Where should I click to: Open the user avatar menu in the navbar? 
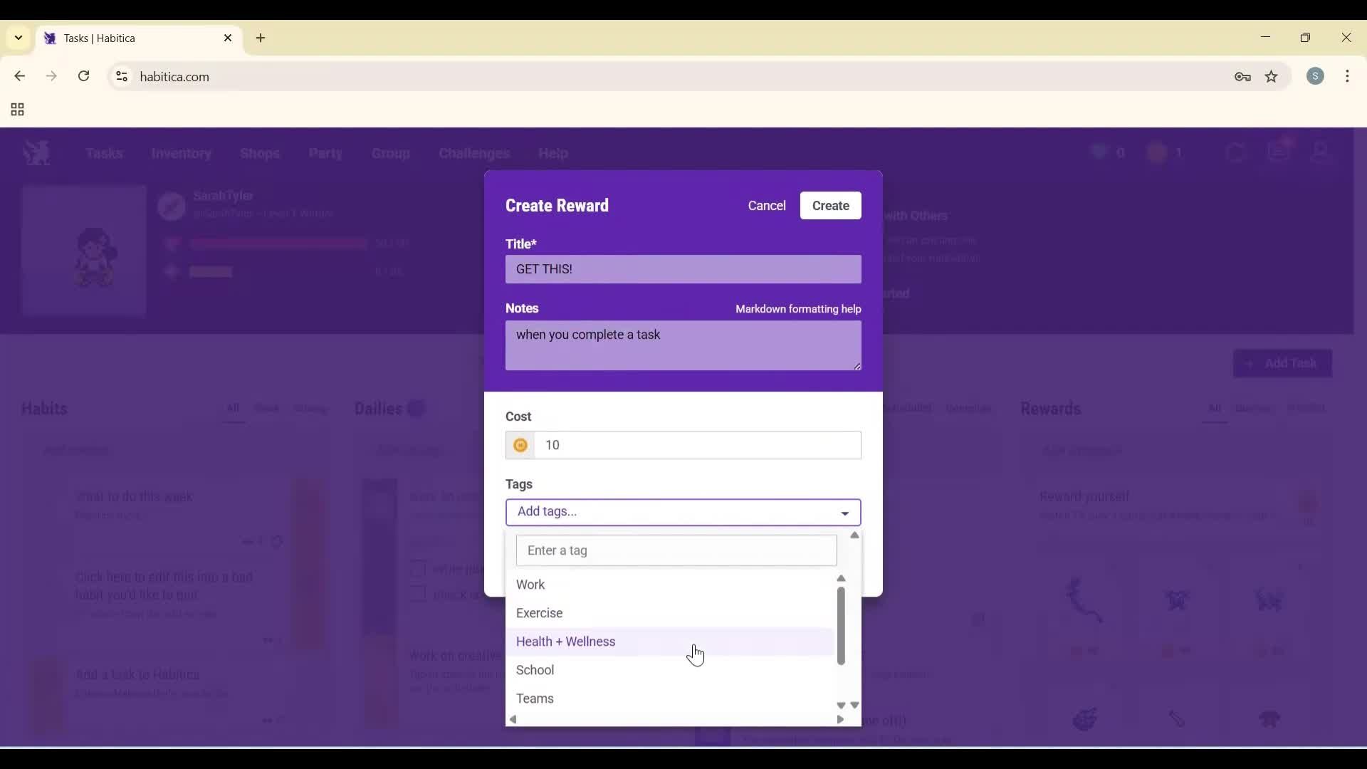coord(1321,151)
